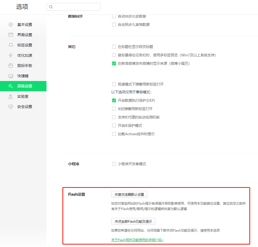Disable 在新浪微博发布微博时显示来源
The height and width of the screenshot is (247, 258).
coord(114,63)
